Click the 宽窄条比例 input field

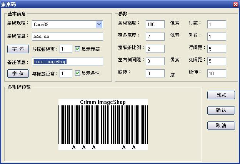pos(155,49)
